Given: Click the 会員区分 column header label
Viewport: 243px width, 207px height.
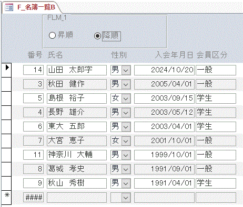Looking at the screenshot, I should [212, 55].
